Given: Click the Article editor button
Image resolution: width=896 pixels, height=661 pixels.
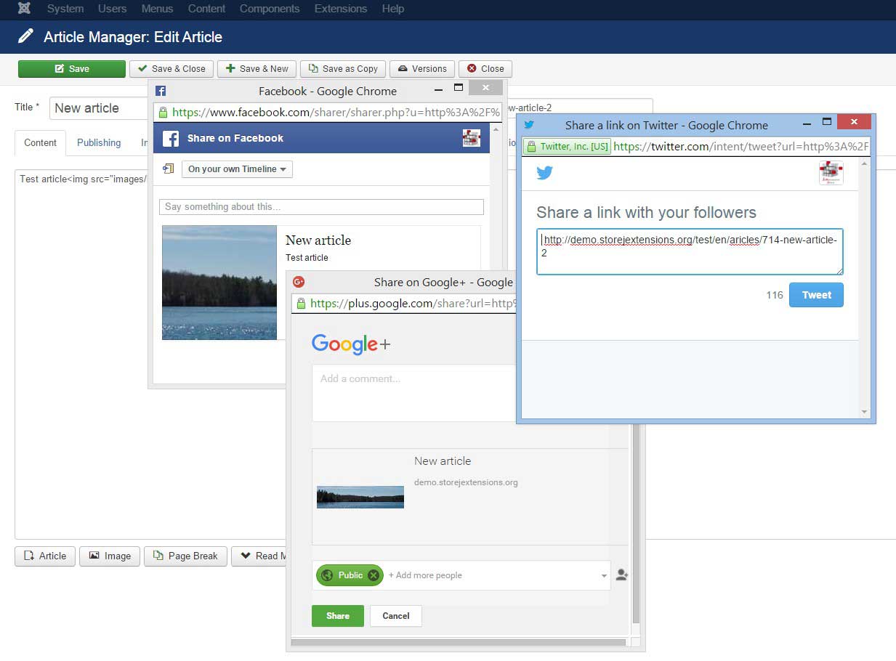Looking at the screenshot, I should tap(45, 556).
